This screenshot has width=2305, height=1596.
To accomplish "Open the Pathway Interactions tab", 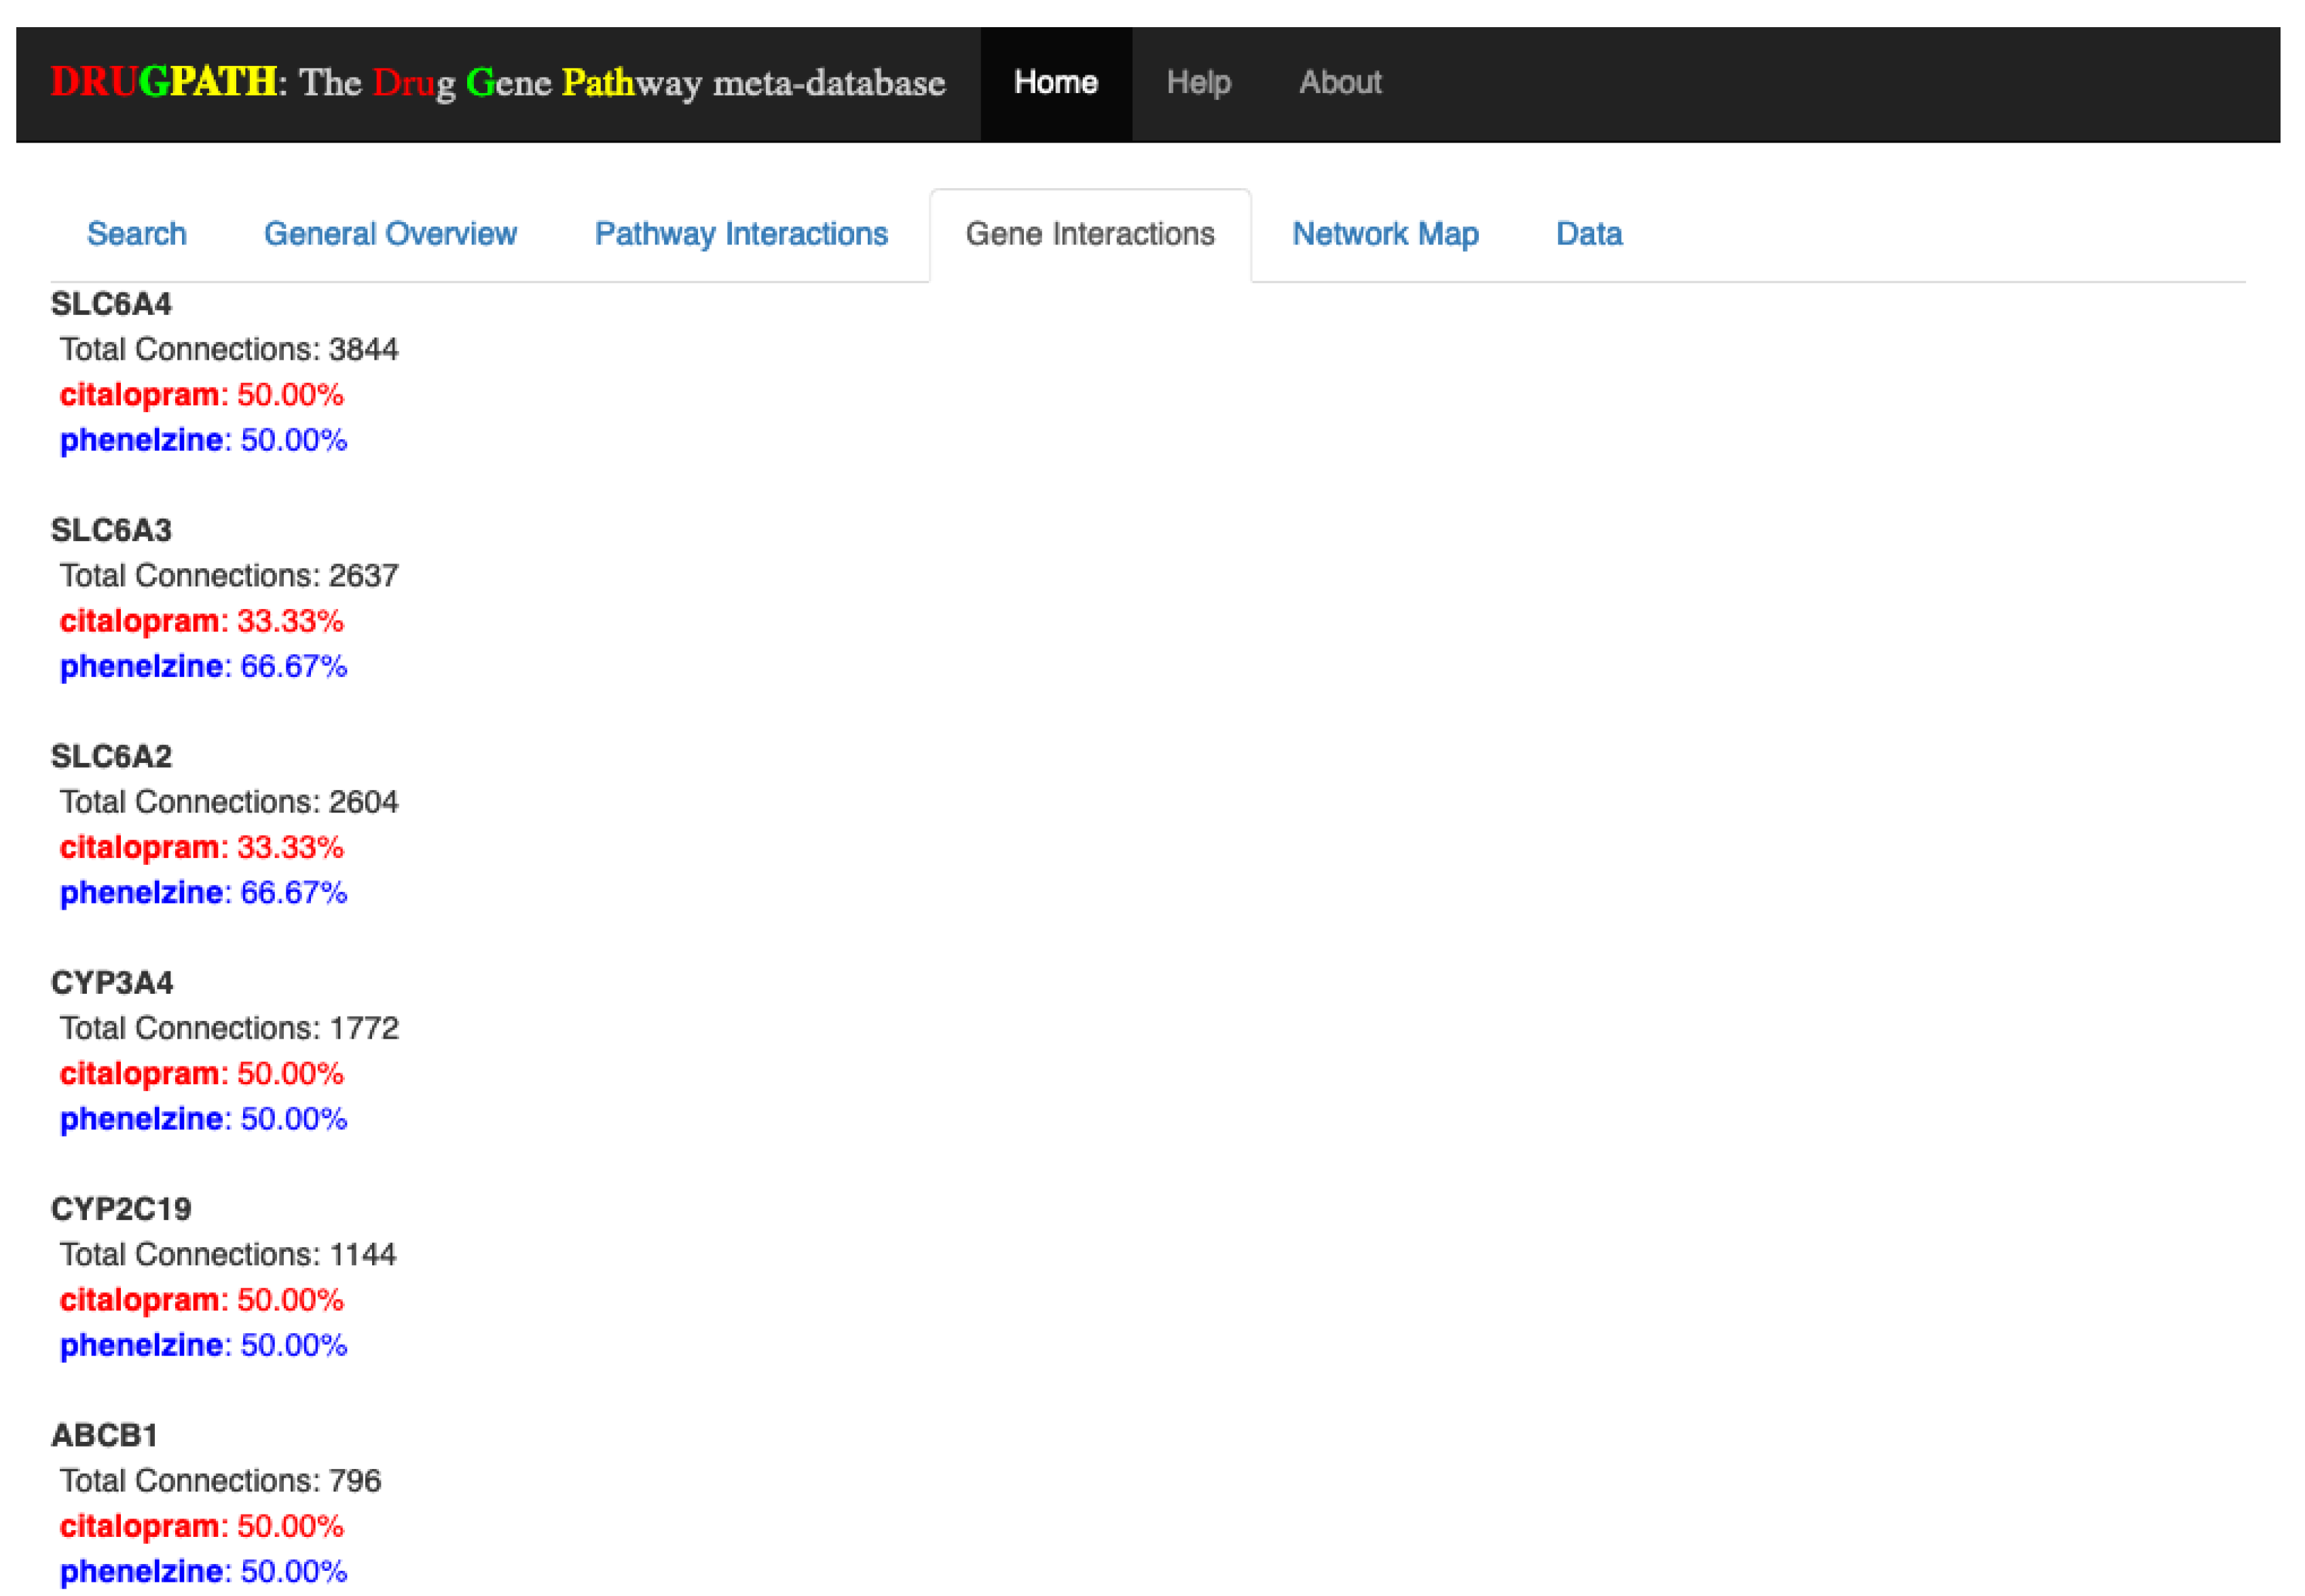I will point(740,234).
